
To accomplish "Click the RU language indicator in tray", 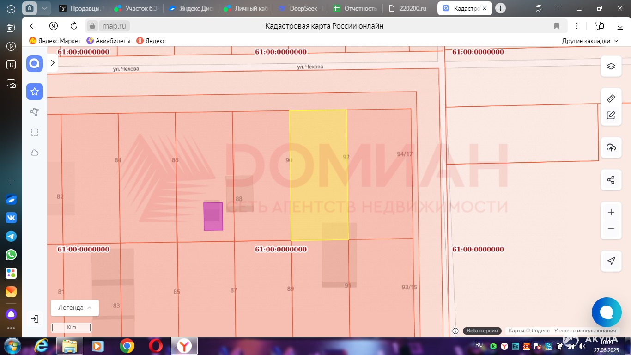I will click(x=479, y=345).
